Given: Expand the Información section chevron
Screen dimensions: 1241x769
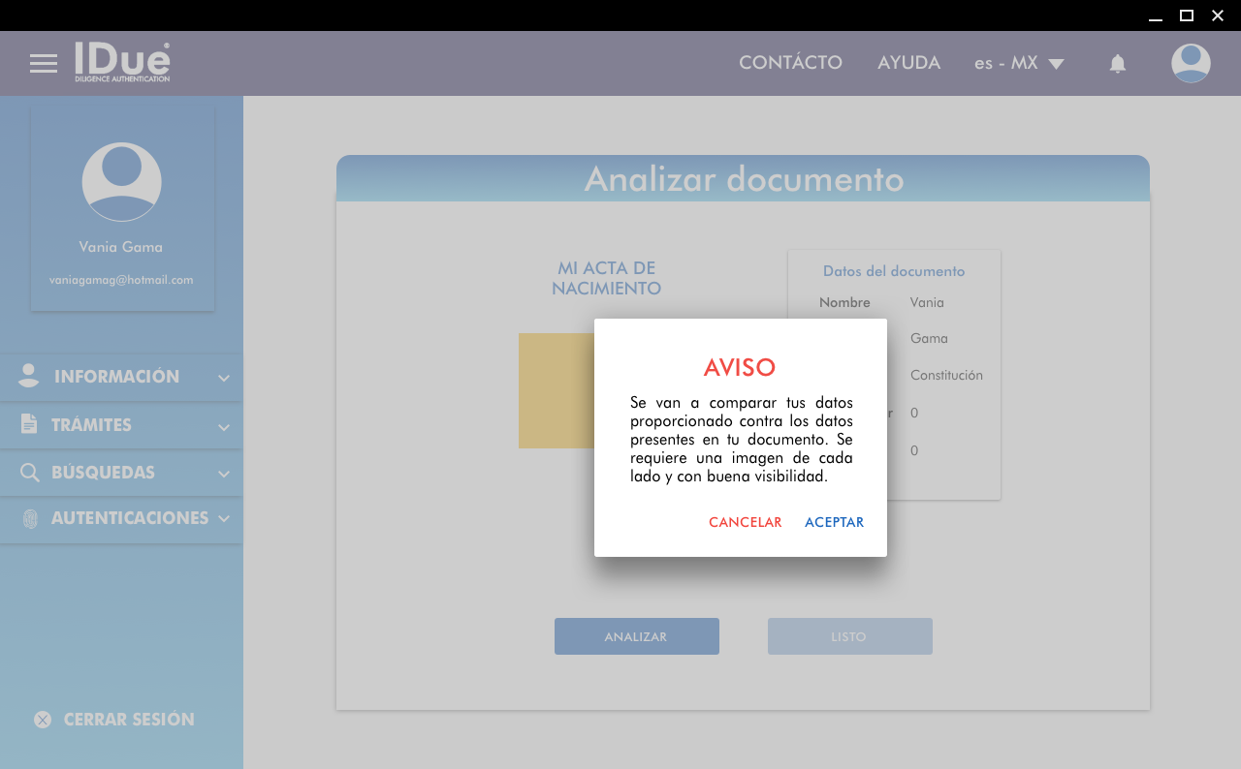Looking at the screenshot, I should pyautogui.click(x=224, y=378).
